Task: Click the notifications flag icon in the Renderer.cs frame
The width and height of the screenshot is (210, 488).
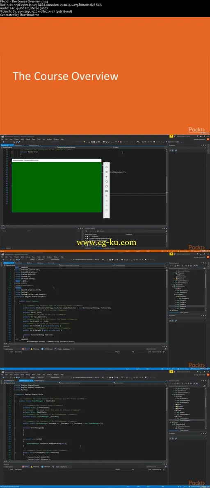Action: tap(171, 136)
